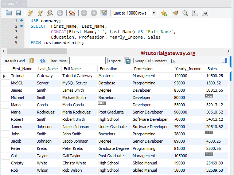234x175 pixels.
Task: Execute the query with lightning bolt
Action: [31, 13]
